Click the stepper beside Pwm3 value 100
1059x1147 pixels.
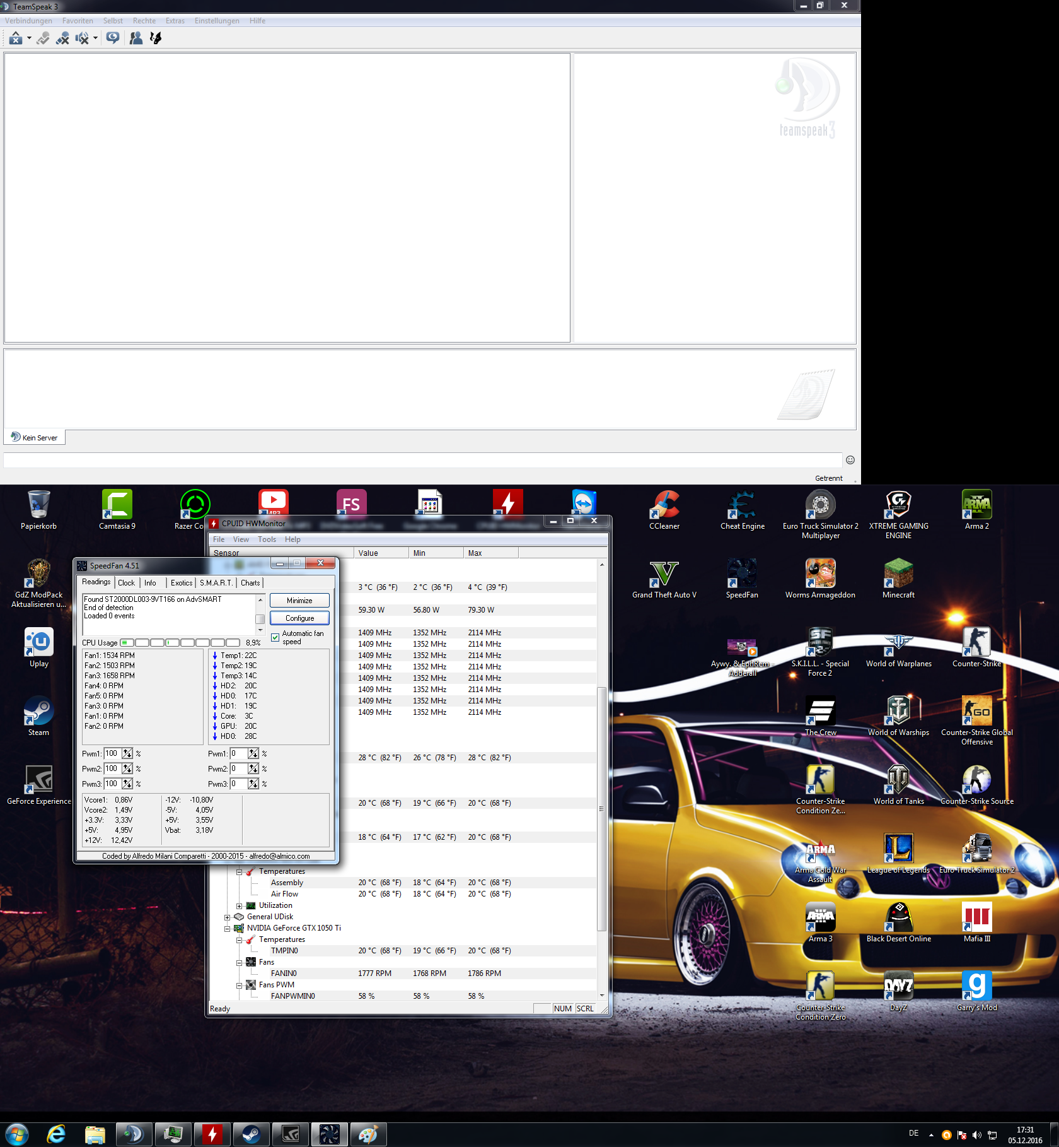(x=127, y=784)
